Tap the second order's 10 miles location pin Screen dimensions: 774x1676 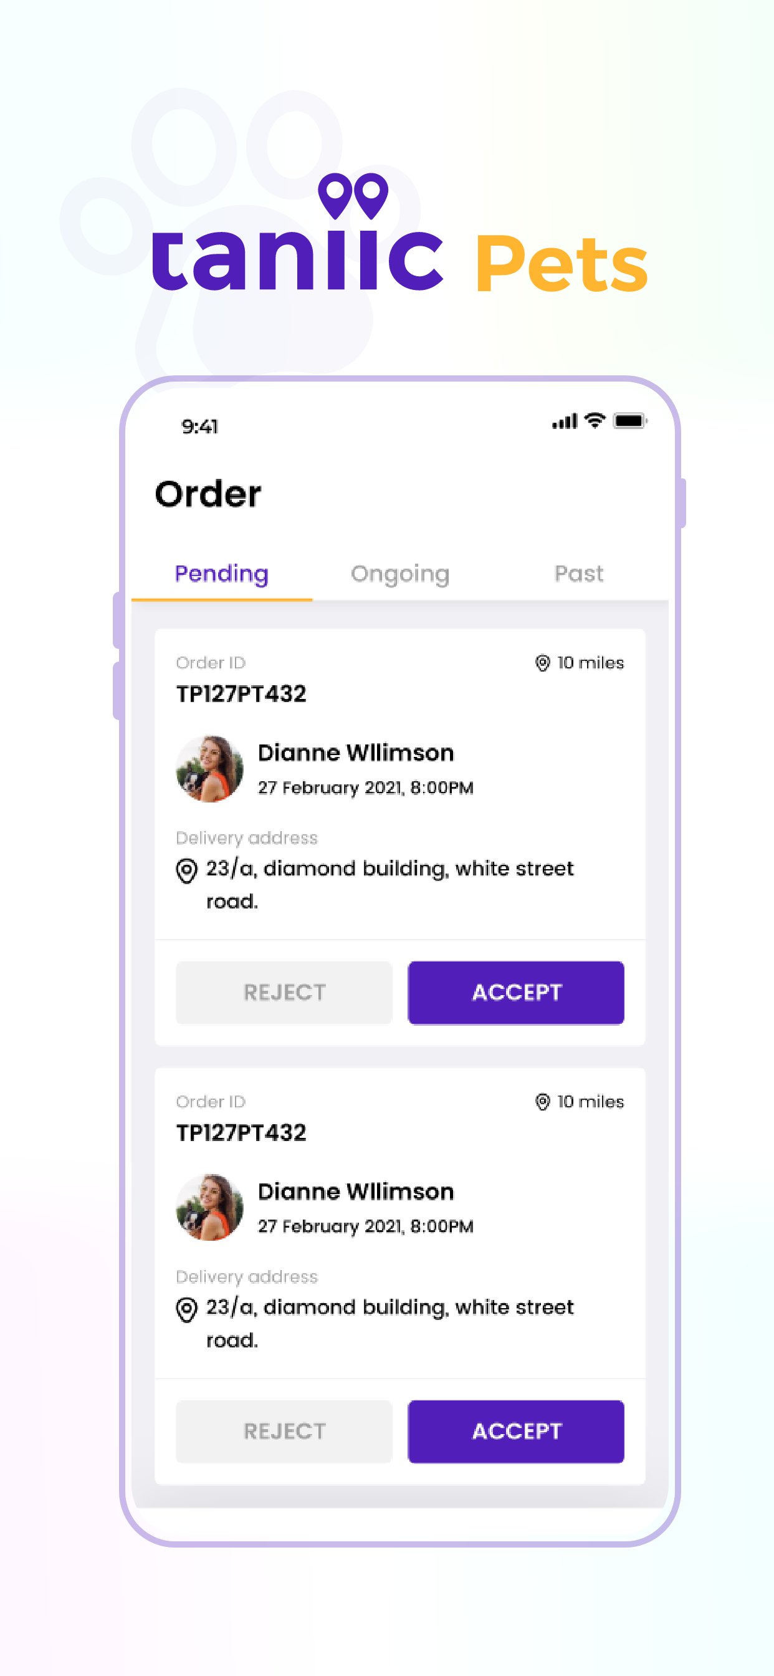542,1101
